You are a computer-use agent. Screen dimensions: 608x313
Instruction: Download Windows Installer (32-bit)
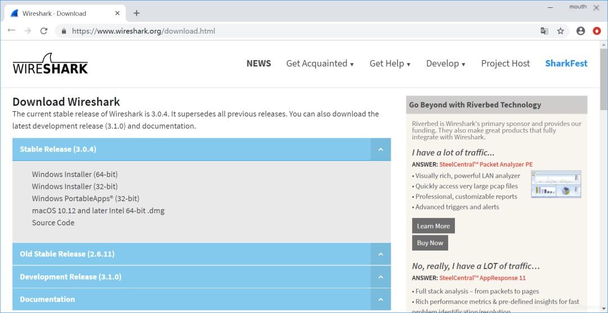click(75, 186)
